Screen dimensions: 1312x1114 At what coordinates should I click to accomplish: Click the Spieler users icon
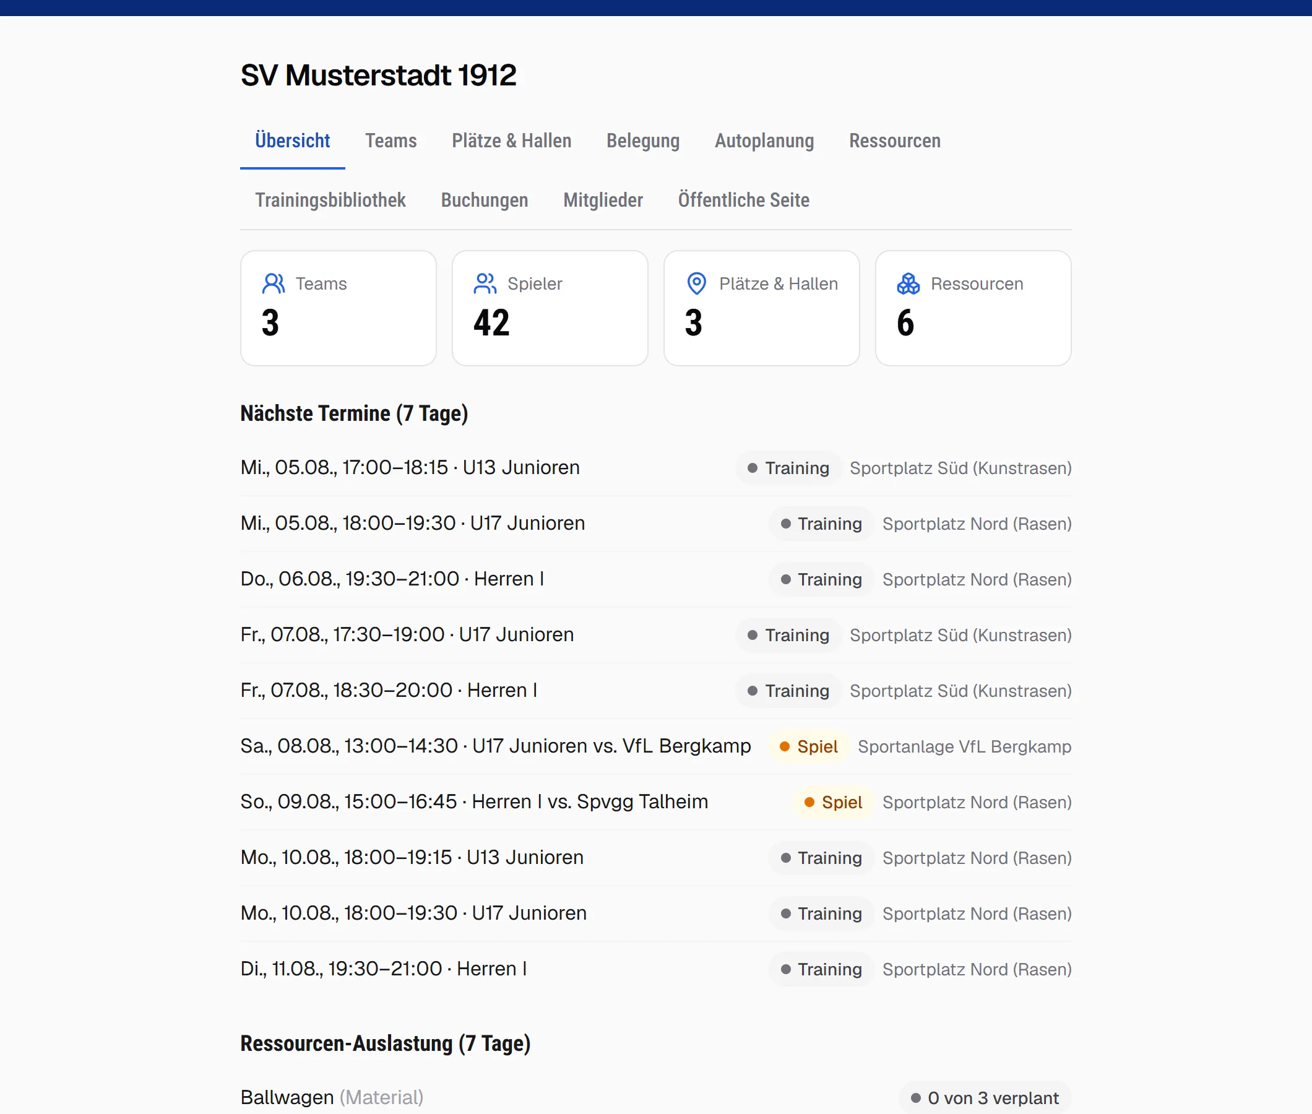coord(485,283)
